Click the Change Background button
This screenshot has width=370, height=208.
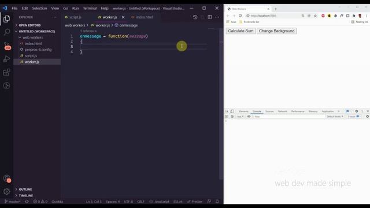(276, 31)
